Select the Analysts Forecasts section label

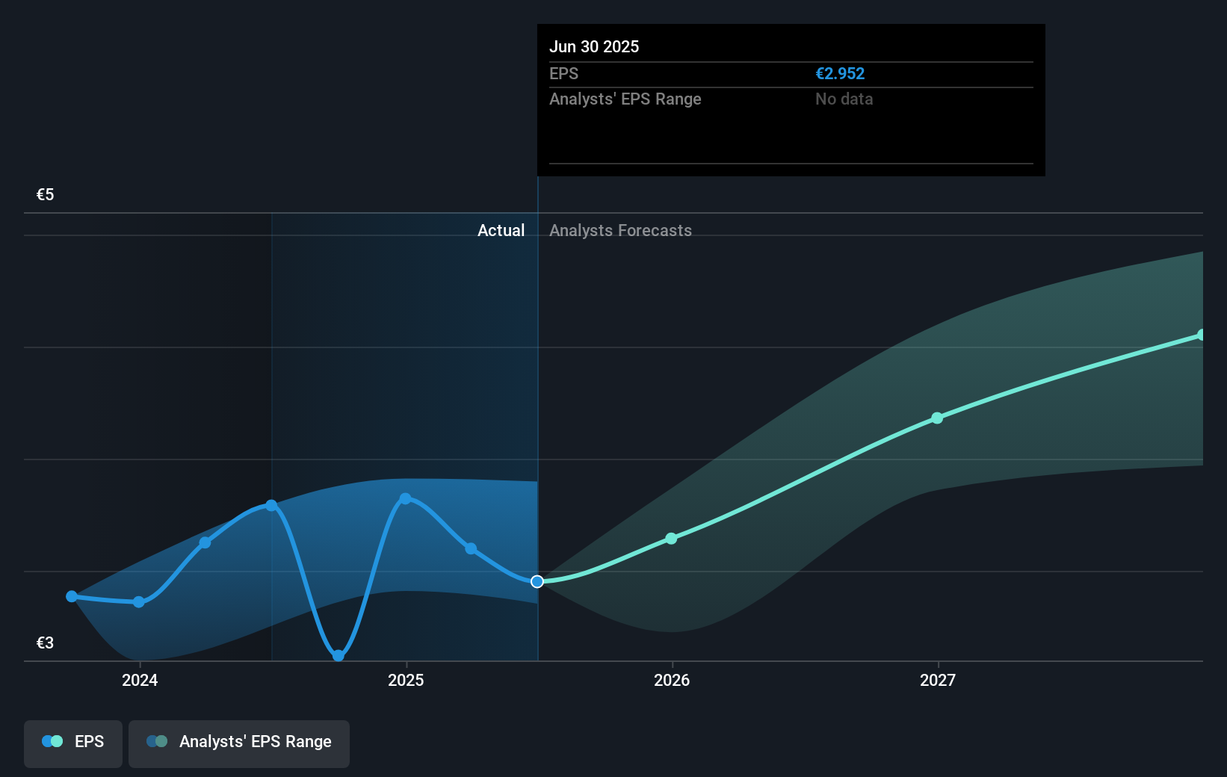point(620,230)
